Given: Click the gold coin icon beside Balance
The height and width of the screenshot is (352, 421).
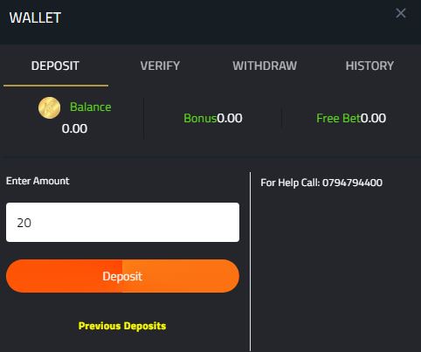Looking at the screenshot, I should coord(50,107).
